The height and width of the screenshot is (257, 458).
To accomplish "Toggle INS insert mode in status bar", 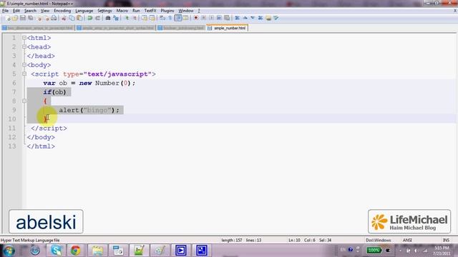I will (x=446, y=240).
